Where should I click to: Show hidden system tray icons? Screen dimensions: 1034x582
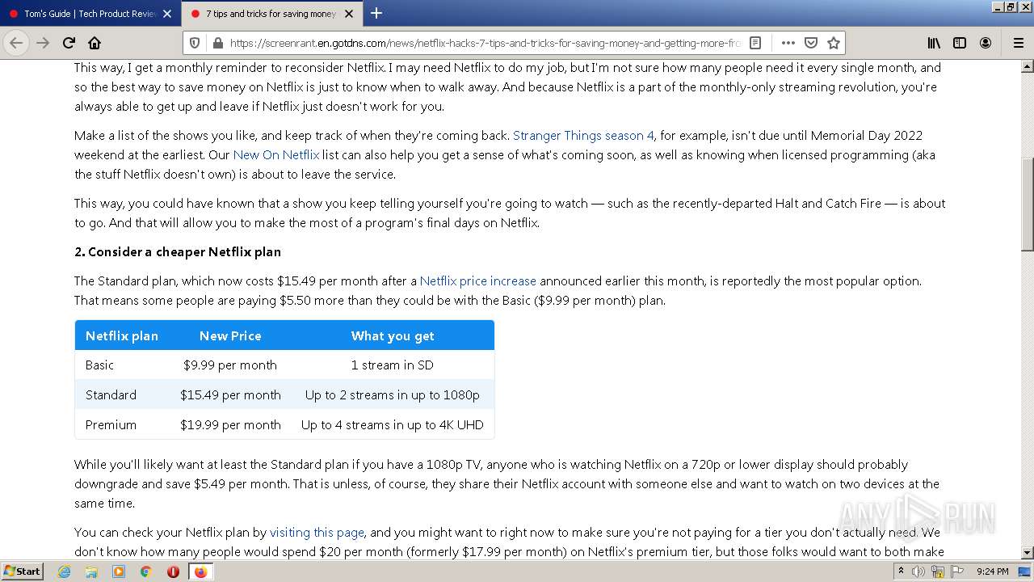901,571
